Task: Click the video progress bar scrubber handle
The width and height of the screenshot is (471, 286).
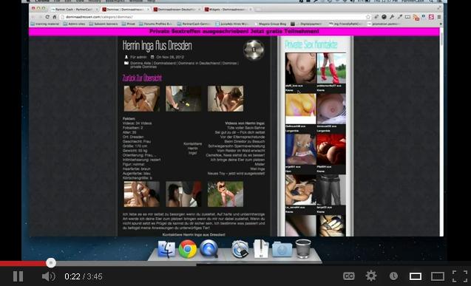Action: pyautogui.click(x=51, y=263)
